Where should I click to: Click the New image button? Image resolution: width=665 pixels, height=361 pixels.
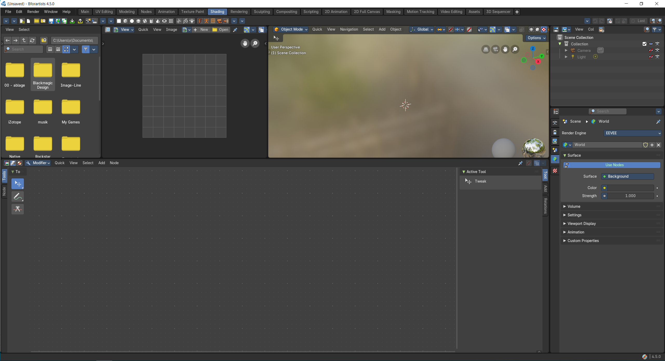(x=201, y=30)
